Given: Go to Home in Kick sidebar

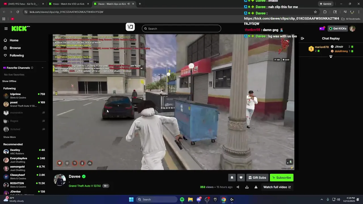Looking at the screenshot, I should tap(14, 40).
